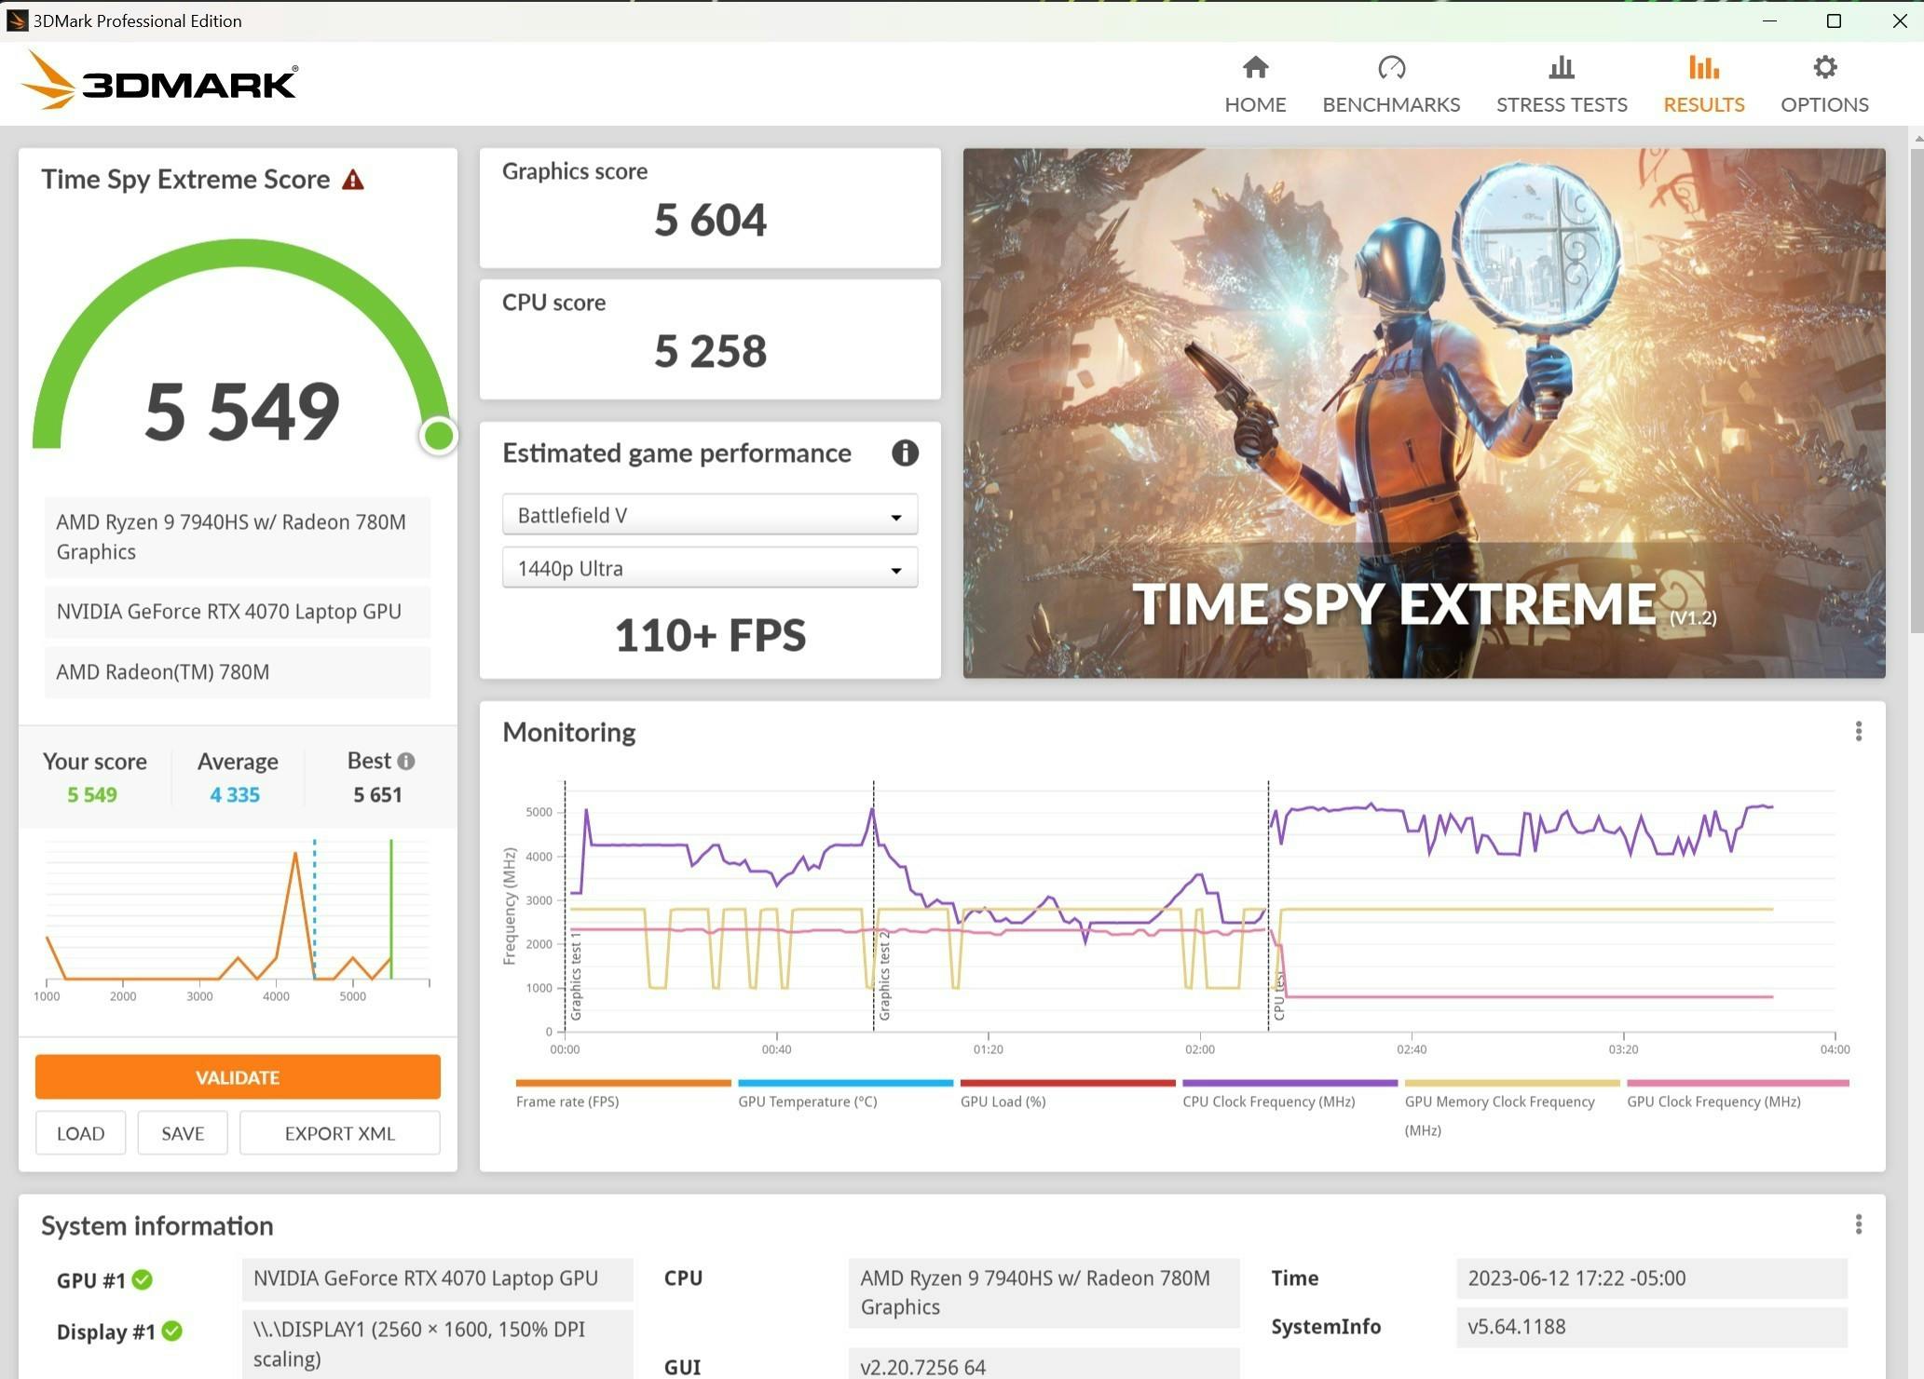Open the Options gear icon
Viewport: 1924px width, 1379px height.
click(1824, 67)
